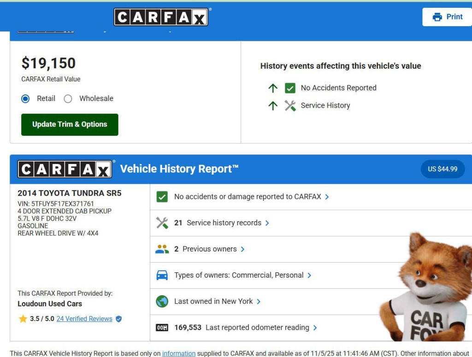This screenshot has height=357, width=472.
Task: Click the US $44.99 price badge
Action: [x=442, y=169]
